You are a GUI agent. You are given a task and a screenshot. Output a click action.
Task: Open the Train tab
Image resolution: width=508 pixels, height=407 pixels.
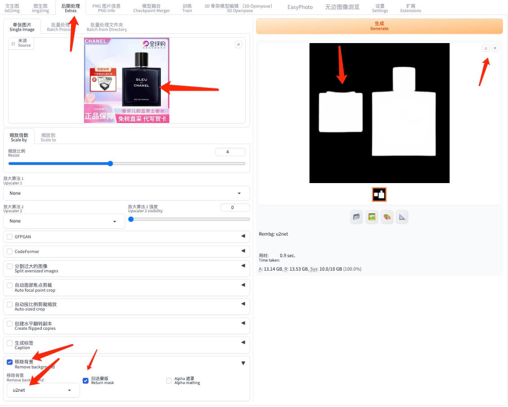(187, 8)
